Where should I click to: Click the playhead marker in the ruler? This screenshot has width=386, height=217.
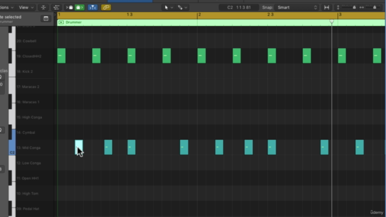point(332,22)
